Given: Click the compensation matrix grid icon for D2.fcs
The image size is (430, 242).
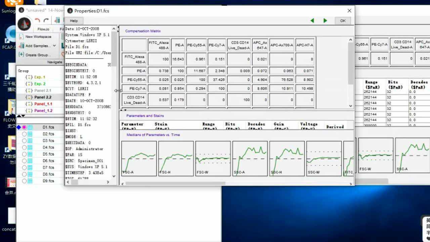Looking at the screenshot, I should (x=30, y=134).
